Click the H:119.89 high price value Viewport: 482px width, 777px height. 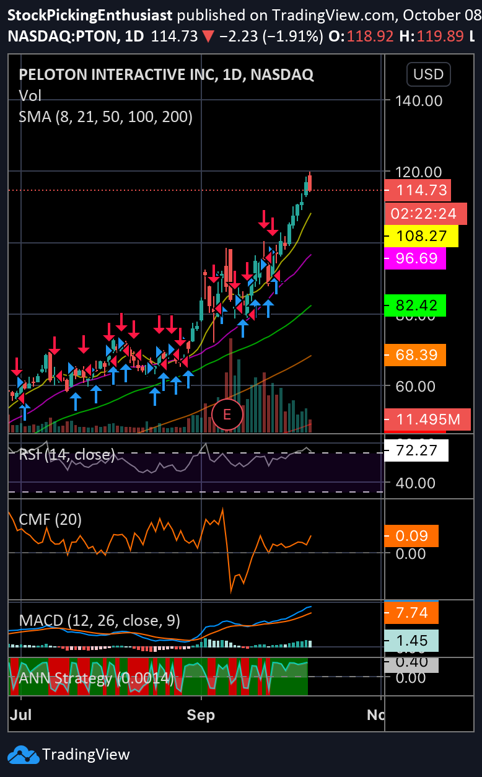[432, 37]
